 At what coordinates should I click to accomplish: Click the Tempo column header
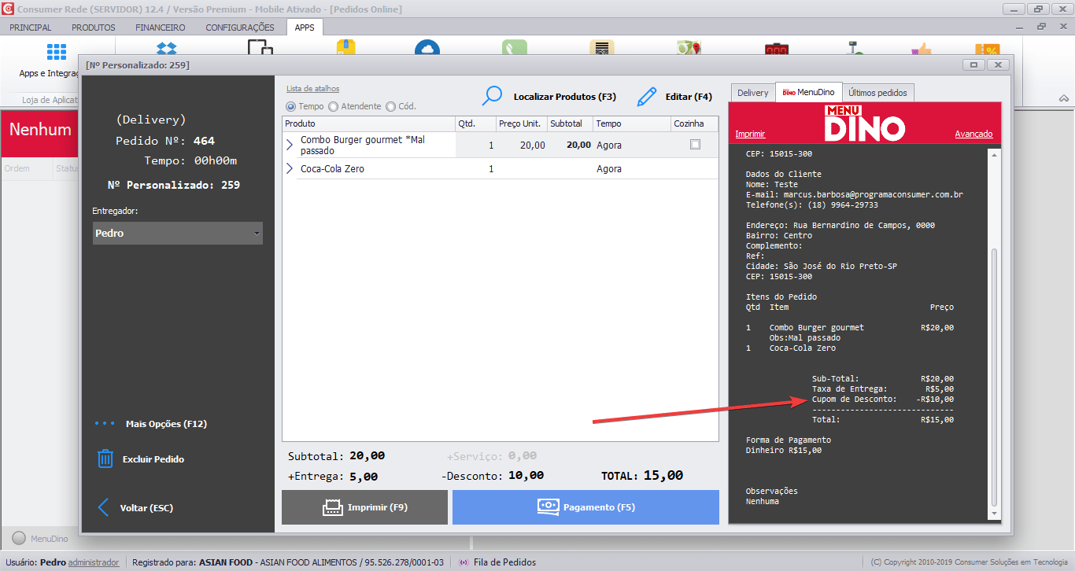[632, 124]
